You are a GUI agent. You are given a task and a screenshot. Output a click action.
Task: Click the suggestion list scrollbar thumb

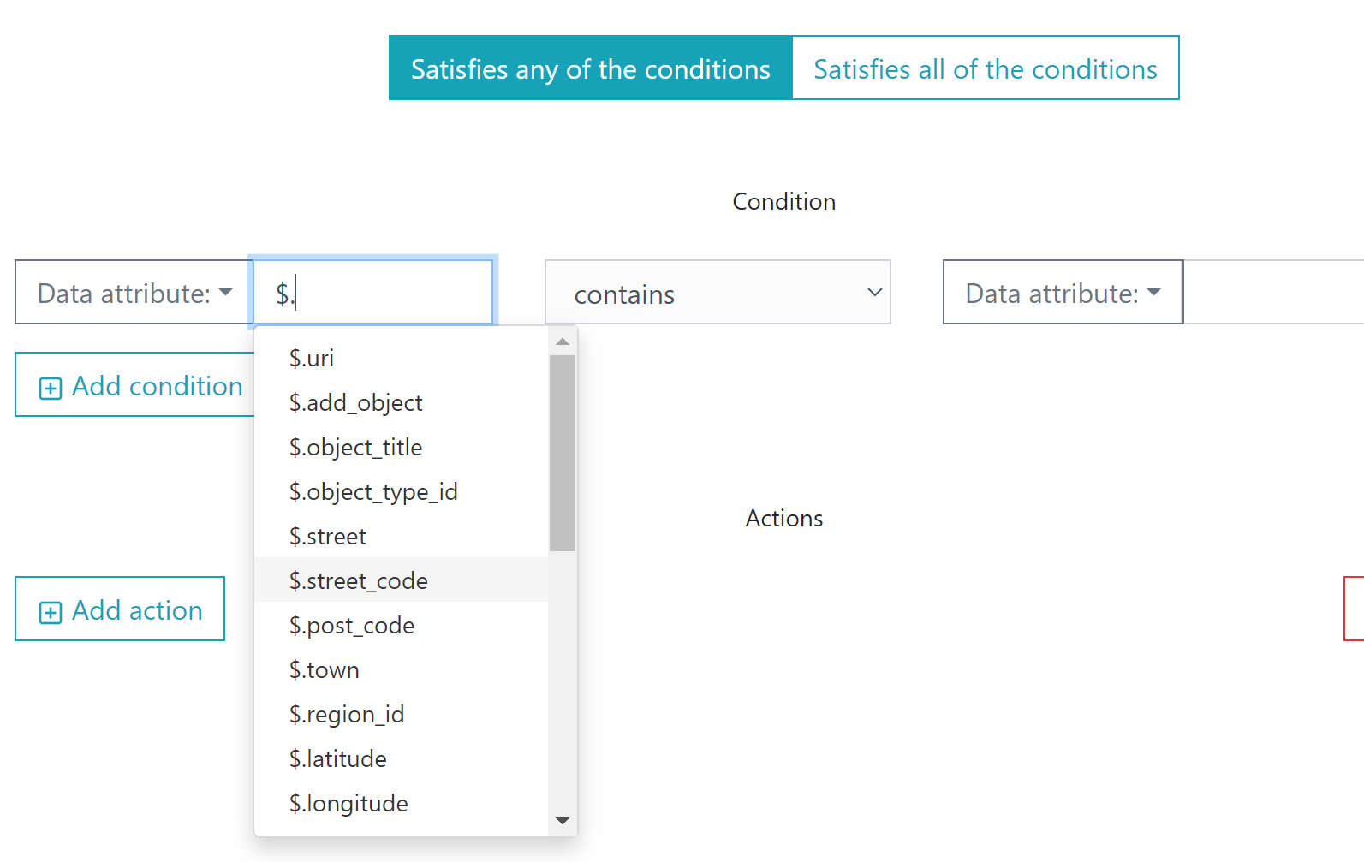[563, 454]
